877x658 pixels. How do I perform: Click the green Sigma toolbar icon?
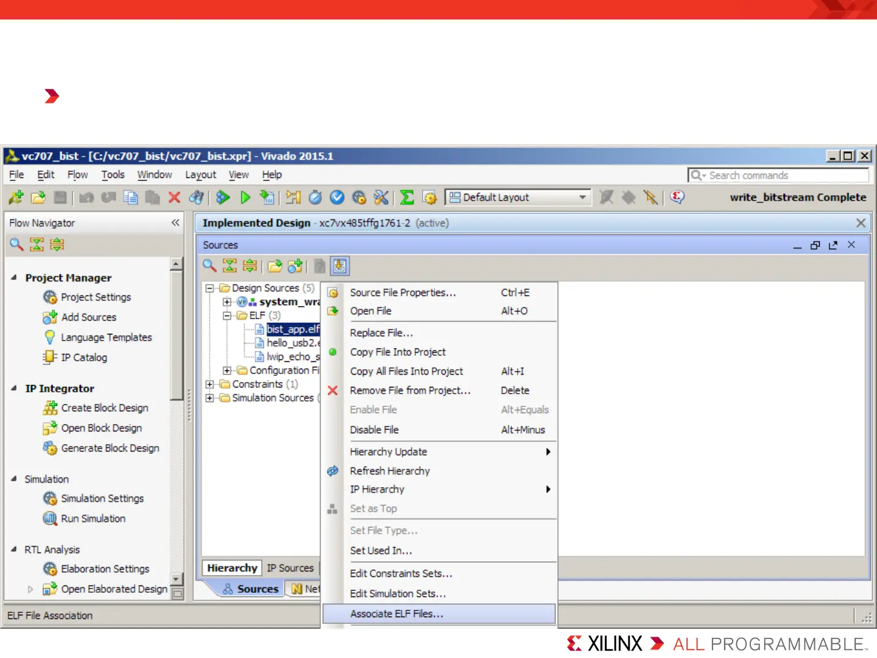[x=407, y=197]
